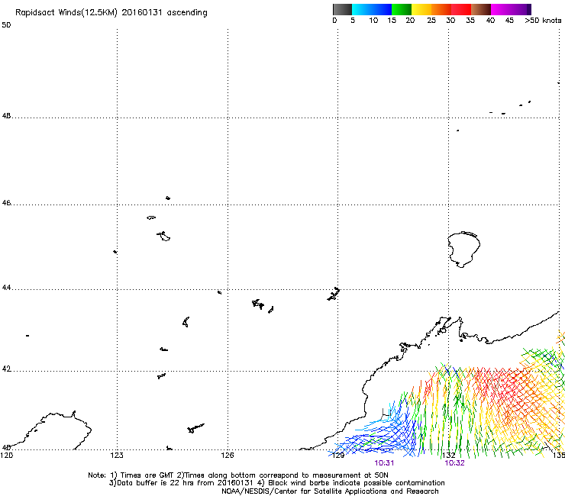565x496 pixels.
Task: Click the title 'Rapidscat Winds(12.5KM) 20160131 ascending'
Action: (111, 13)
